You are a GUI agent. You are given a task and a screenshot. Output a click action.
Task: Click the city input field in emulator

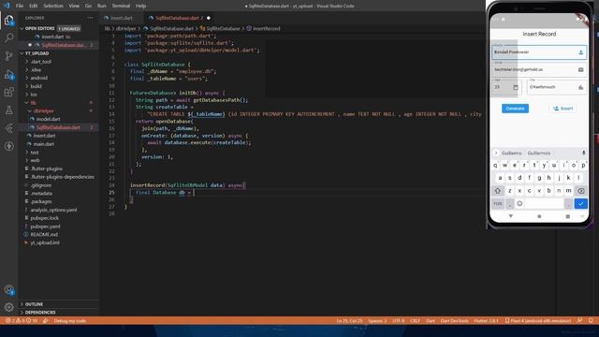click(557, 87)
